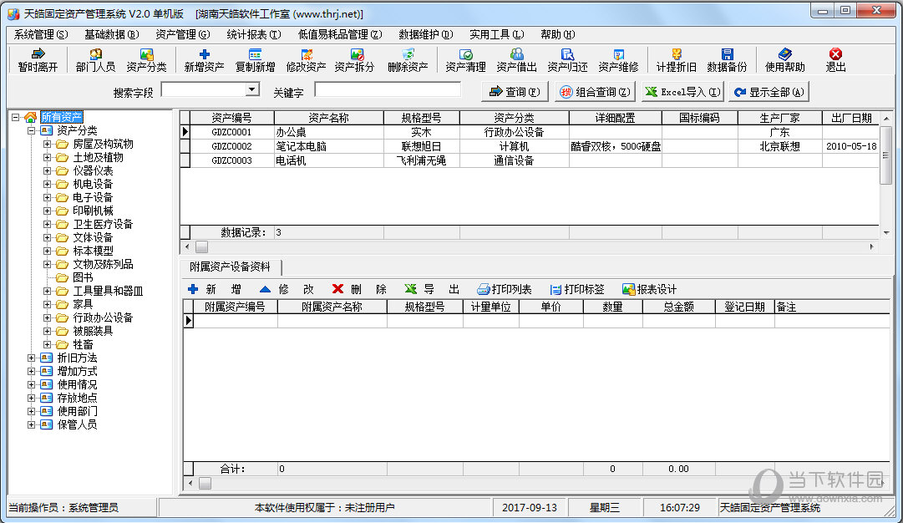Screen dimensions: 903x523
Task: Select the 增加方式 tree node
Action: click(77, 371)
